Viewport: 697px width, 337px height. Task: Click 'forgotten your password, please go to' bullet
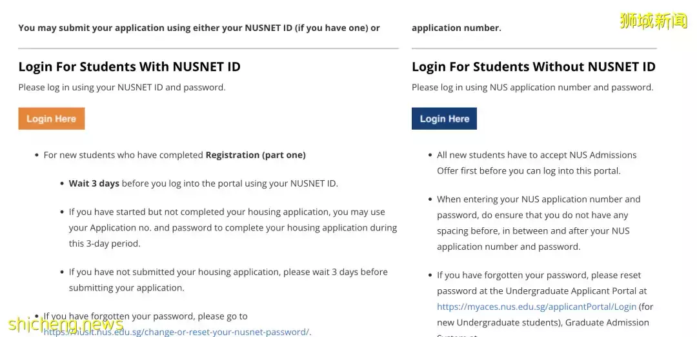(145, 316)
